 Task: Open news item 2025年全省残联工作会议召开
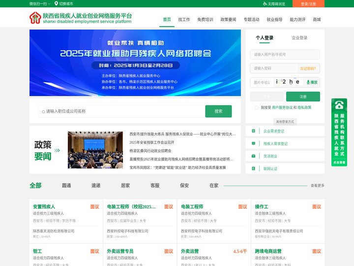point(152,142)
